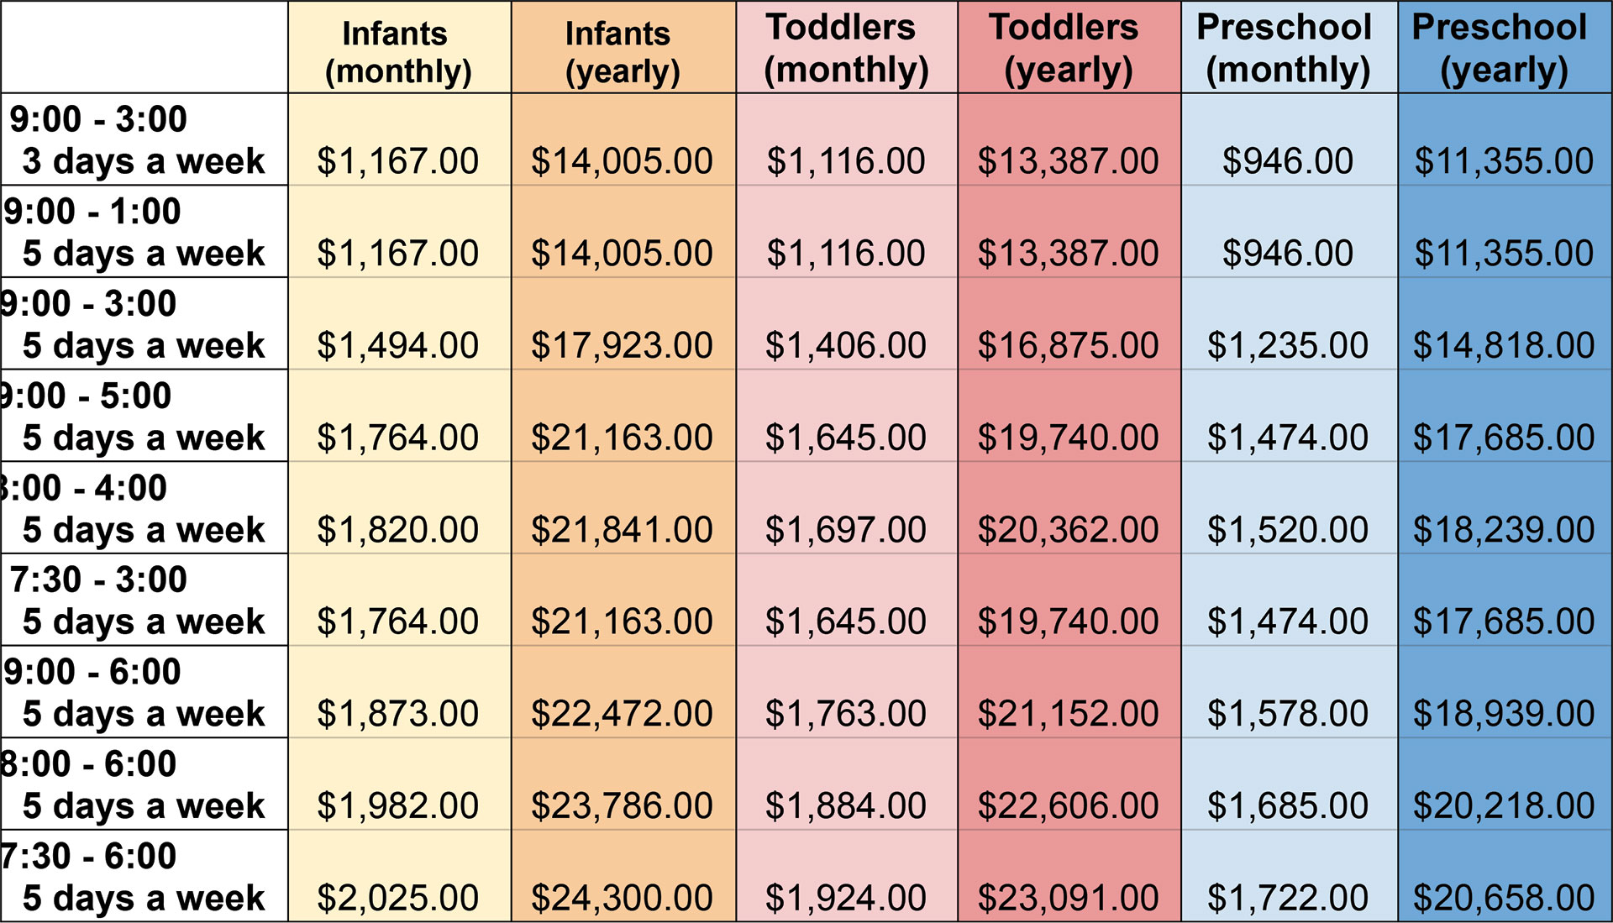Select the $2,025.00 infants monthly cell
The image size is (1613, 923).
(x=398, y=898)
